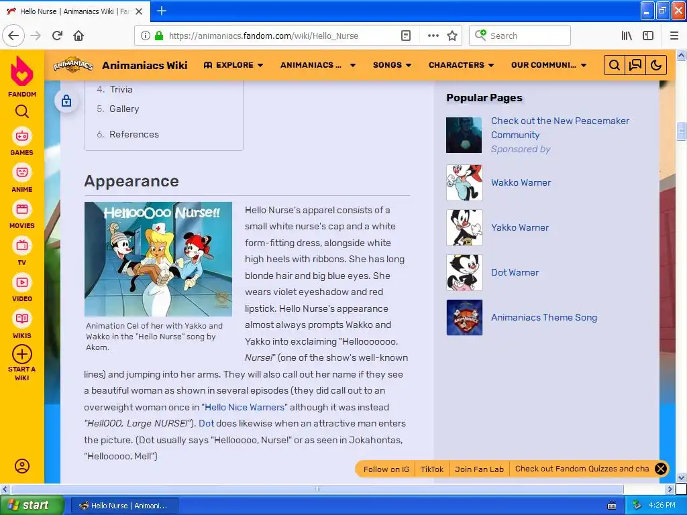The height and width of the screenshot is (515, 687).
Task: Click the Fandom flame logo
Action: [22, 71]
